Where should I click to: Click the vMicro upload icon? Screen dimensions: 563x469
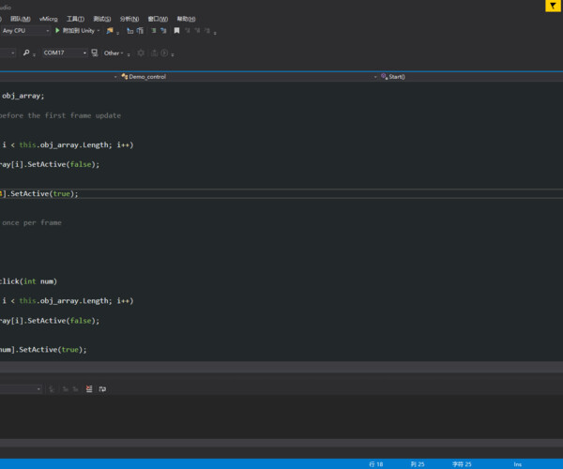point(154,53)
